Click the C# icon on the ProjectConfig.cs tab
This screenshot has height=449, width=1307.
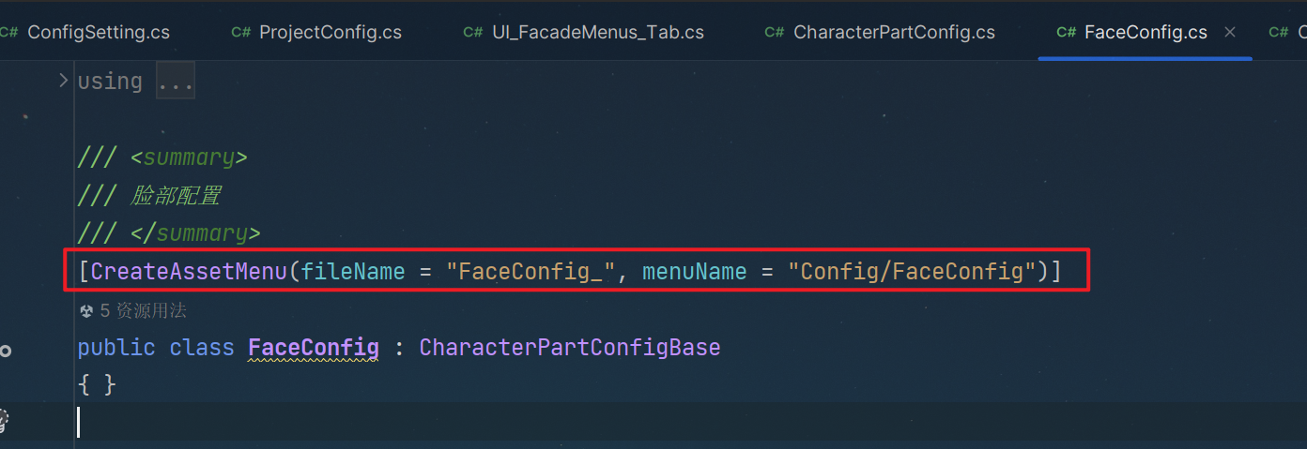tap(241, 32)
